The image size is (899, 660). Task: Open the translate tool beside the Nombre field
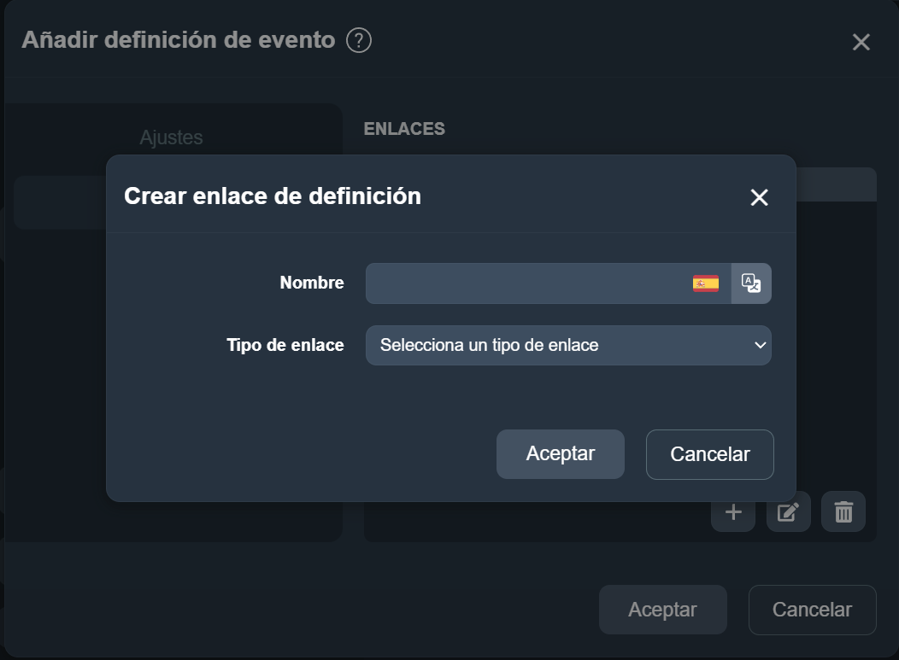click(x=751, y=283)
